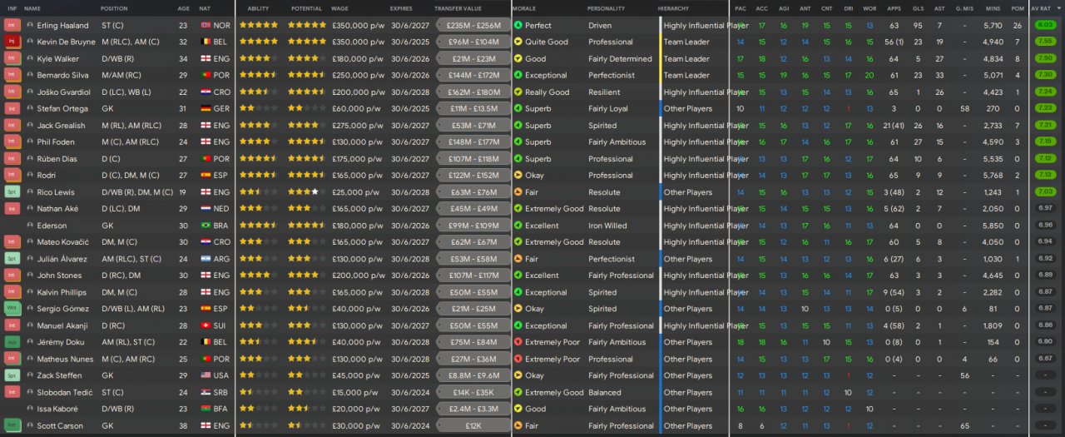Sort by the AV RAT column header
The height and width of the screenshot is (437, 1065).
(x=1040, y=8)
